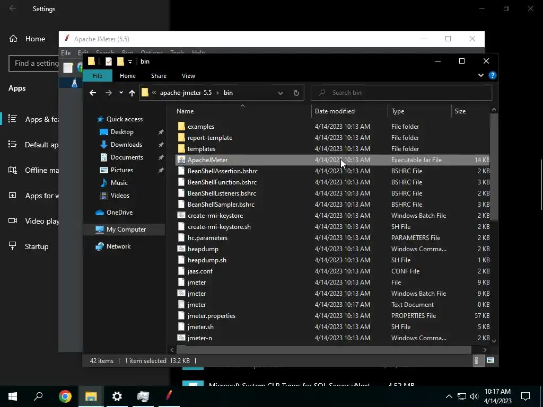Viewport: 543px width, 407px height.
Task: Open the ApacheJMeter jar file
Action: pyautogui.click(x=207, y=160)
